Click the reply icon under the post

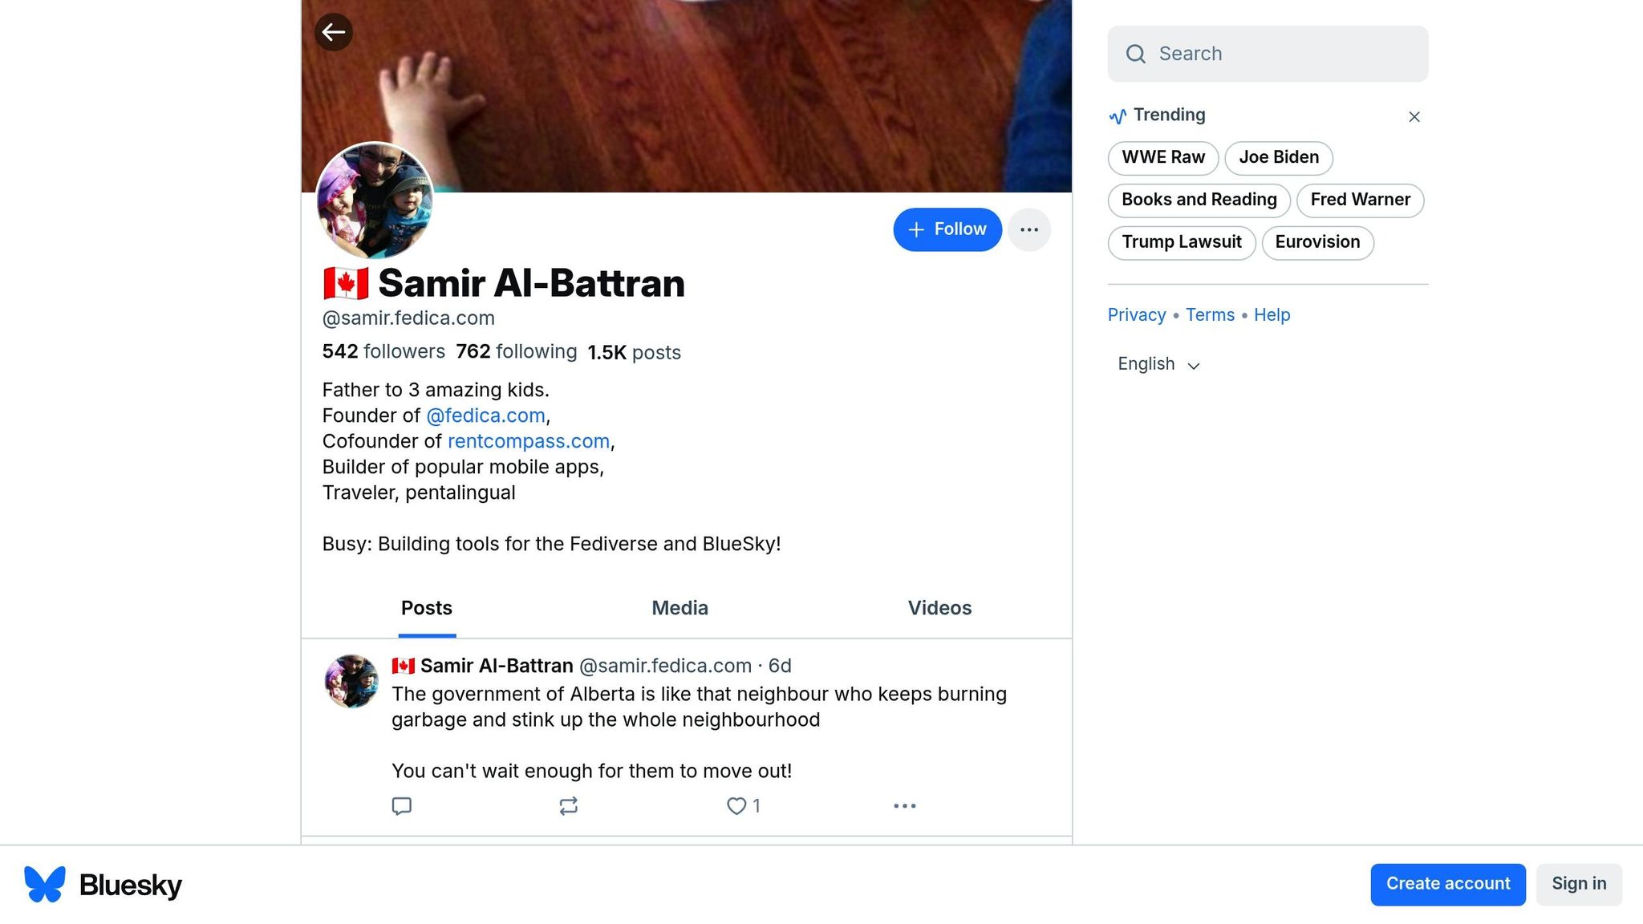(x=402, y=806)
